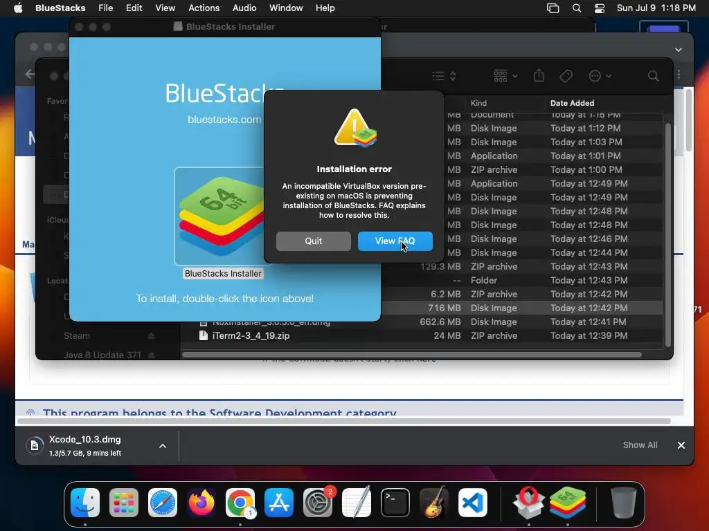The width and height of the screenshot is (709, 531).
Task: Open the Apple menu
Action: point(18,8)
